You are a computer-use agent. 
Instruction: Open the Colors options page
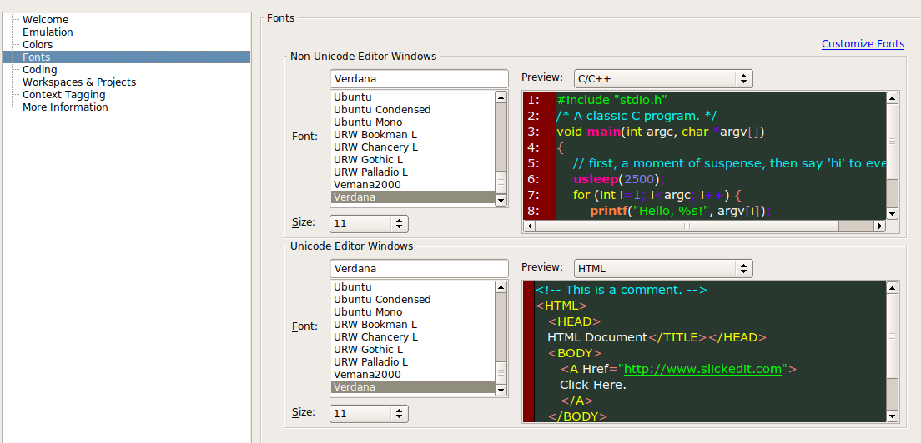tap(38, 44)
